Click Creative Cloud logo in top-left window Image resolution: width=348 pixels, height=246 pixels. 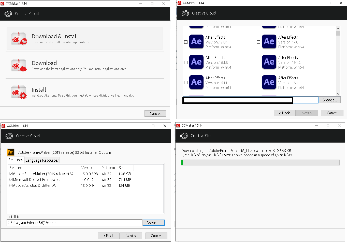pyautogui.click(x=8, y=14)
